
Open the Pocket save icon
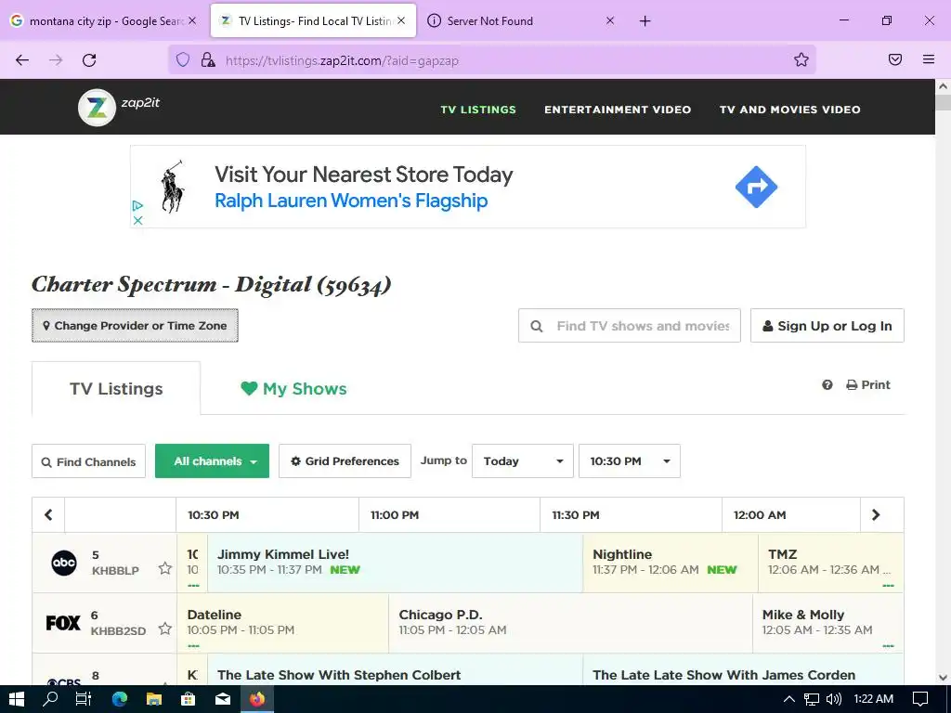[x=894, y=59]
